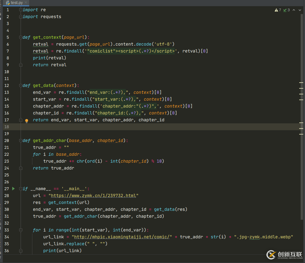Viewport: 305px width, 263px height.
Task: Click the vertical editor scrollbar
Action: tap(302, 115)
